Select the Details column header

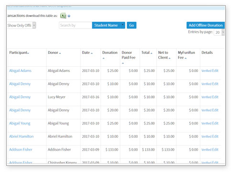point(207,52)
